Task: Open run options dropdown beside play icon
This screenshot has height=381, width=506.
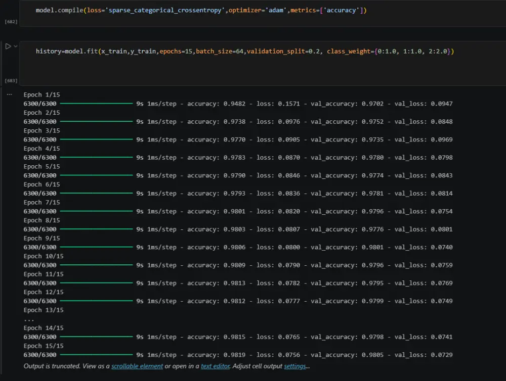Action: tap(16, 46)
